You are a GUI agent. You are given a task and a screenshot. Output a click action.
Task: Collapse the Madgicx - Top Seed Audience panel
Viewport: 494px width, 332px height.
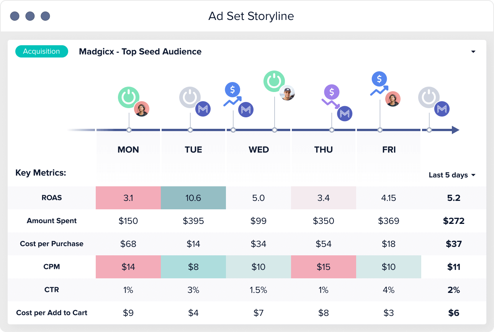(x=473, y=51)
